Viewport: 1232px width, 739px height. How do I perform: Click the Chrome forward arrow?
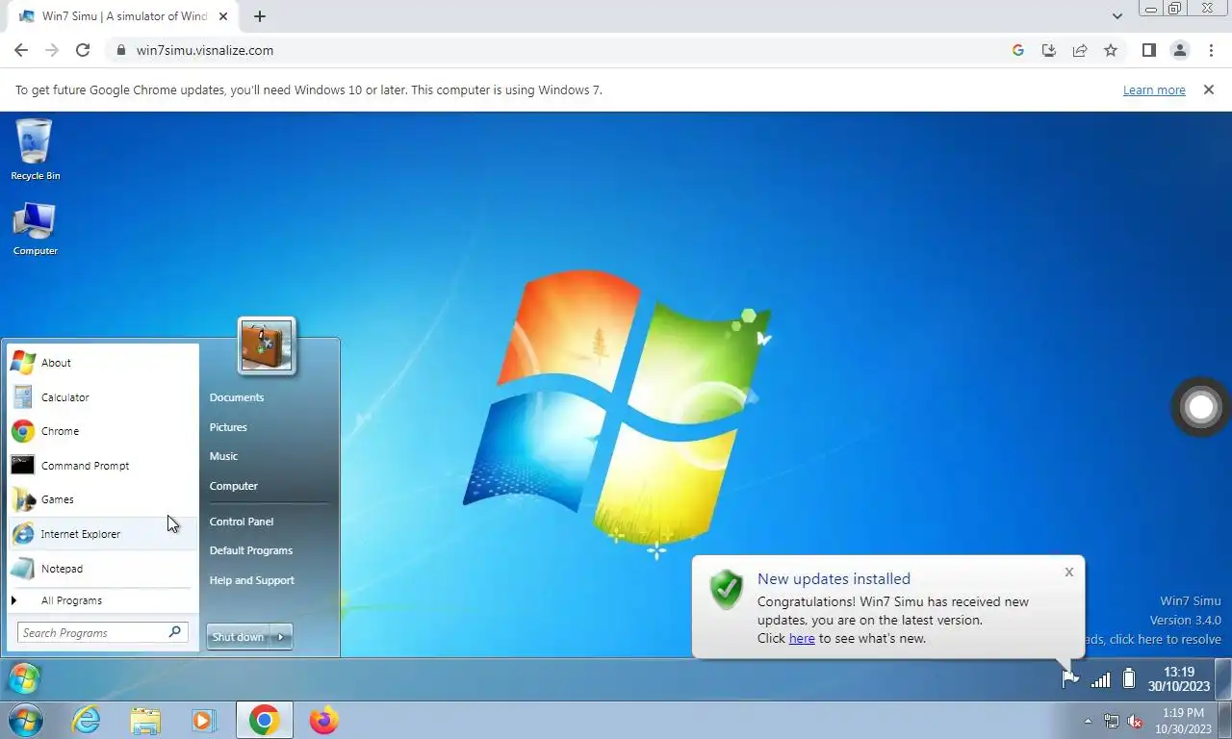(52, 50)
